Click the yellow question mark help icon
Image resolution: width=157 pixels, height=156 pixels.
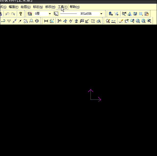tap(21, 14)
